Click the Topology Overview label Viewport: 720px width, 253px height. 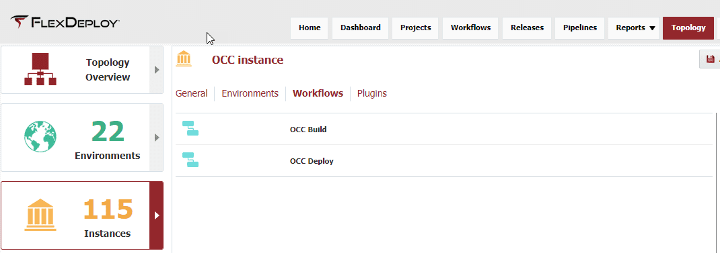pos(108,70)
